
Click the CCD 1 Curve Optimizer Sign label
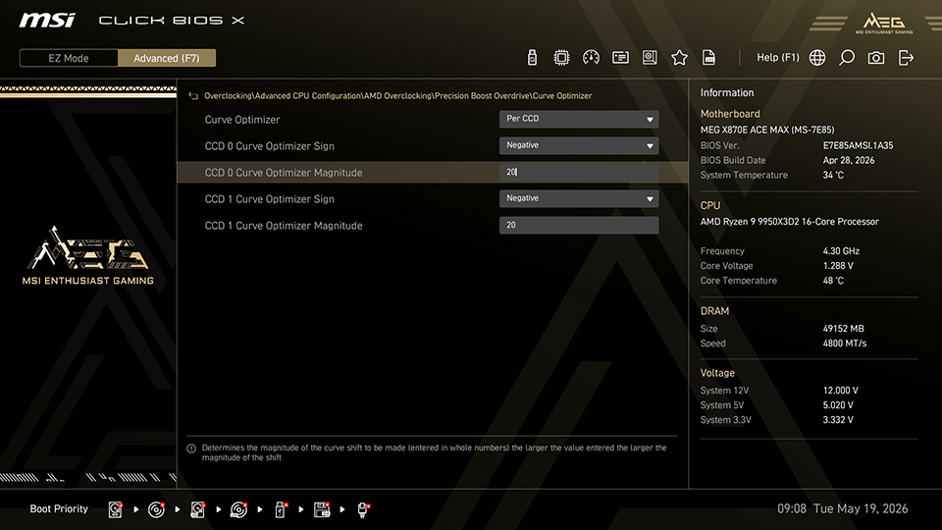(269, 199)
